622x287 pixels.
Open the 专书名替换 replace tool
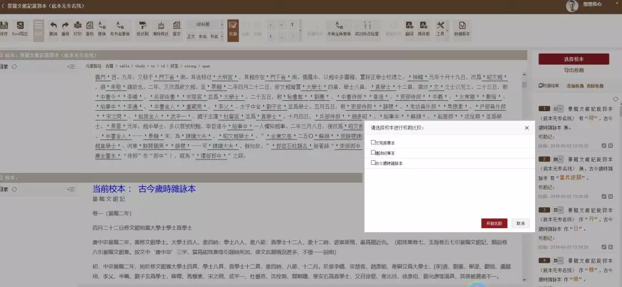120,29
